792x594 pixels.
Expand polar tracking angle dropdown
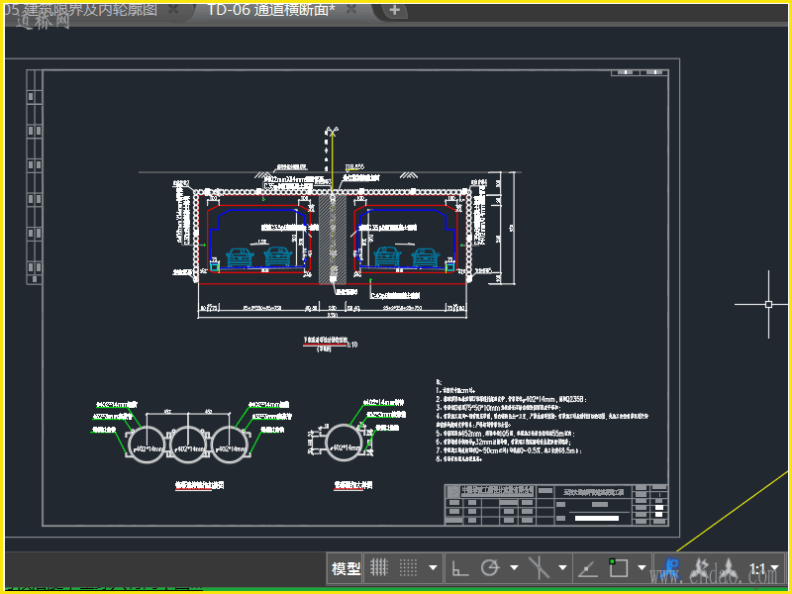514,568
